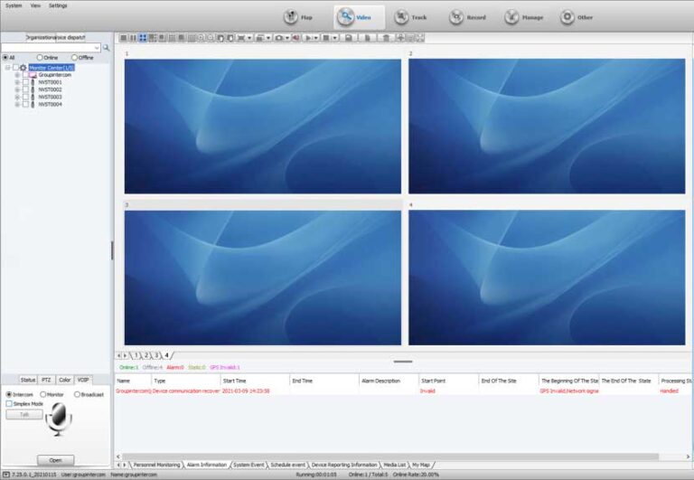Switch to the PTZ tab

pyautogui.click(x=46, y=380)
